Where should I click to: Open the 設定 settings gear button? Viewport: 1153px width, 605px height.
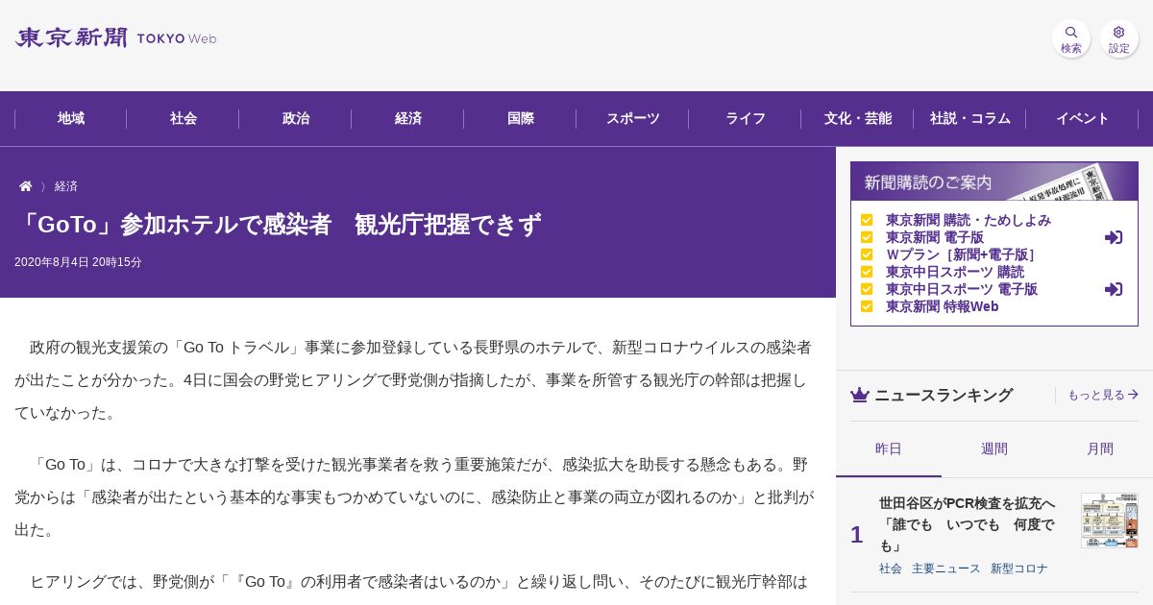[x=1119, y=38]
